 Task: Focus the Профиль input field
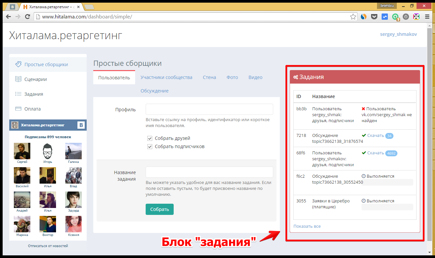coord(209,109)
